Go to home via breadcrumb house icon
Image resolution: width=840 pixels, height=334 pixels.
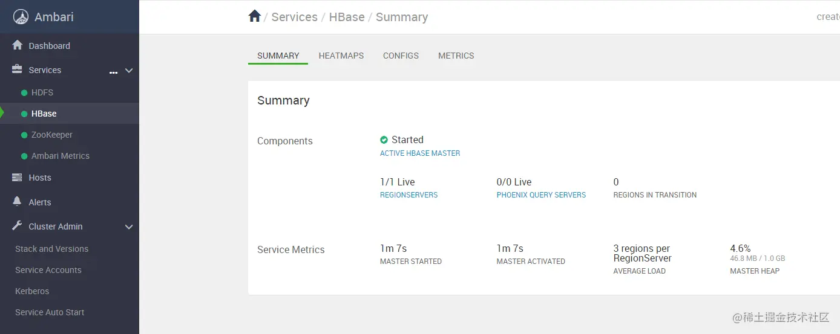pos(254,16)
